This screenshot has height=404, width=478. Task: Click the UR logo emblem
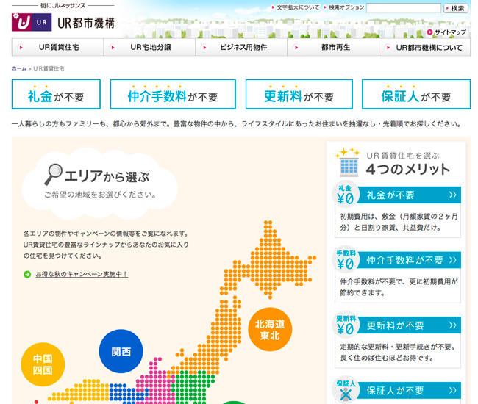point(32,22)
